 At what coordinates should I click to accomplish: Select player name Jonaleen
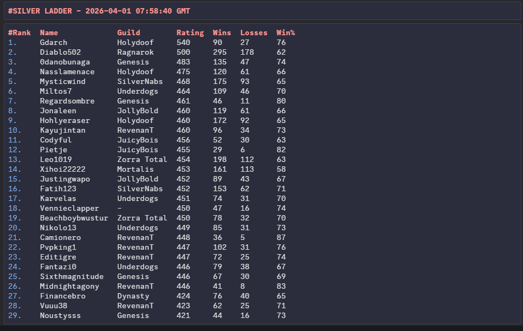tap(58, 111)
